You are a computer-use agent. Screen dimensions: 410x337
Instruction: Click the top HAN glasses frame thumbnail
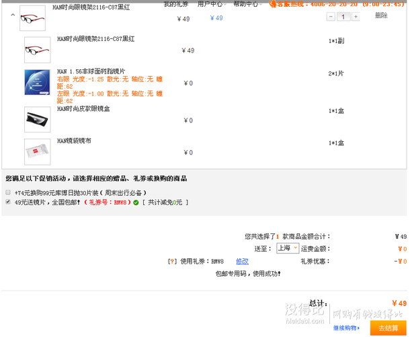tap(32, 17)
